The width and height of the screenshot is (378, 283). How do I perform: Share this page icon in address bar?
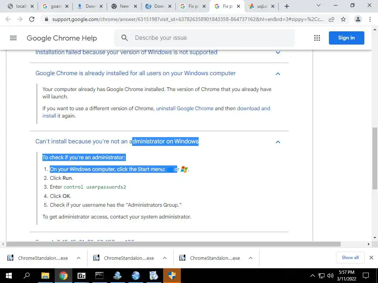(331, 19)
